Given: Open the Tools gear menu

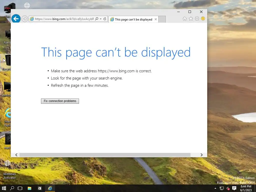Looking at the screenshot, I should pos(197,18).
